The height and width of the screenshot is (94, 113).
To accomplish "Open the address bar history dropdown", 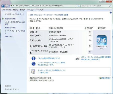I will coord(75,6).
